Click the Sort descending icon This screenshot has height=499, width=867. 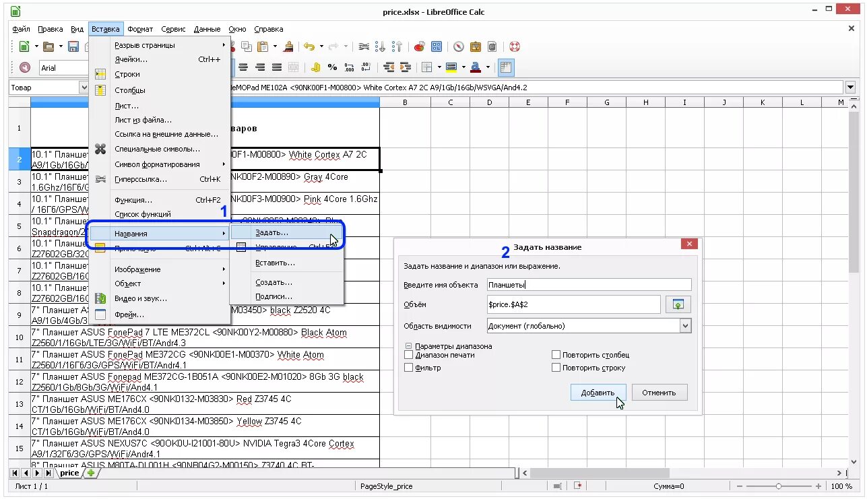point(397,46)
